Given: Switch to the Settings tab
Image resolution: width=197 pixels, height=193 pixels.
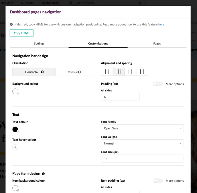Looking at the screenshot, I should [x=39, y=44].
